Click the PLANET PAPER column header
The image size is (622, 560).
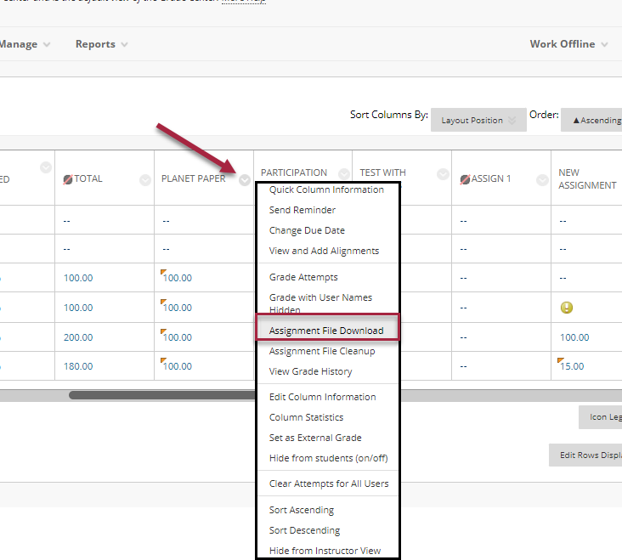[x=193, y=178]
